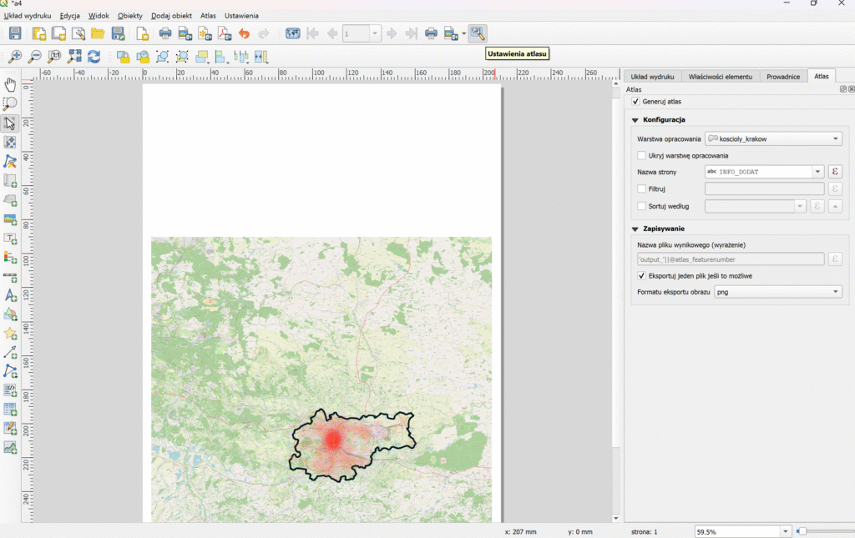855x538 pixels.
Task: Click the Atlas preview toolbar icon
Action: point(292,33)
